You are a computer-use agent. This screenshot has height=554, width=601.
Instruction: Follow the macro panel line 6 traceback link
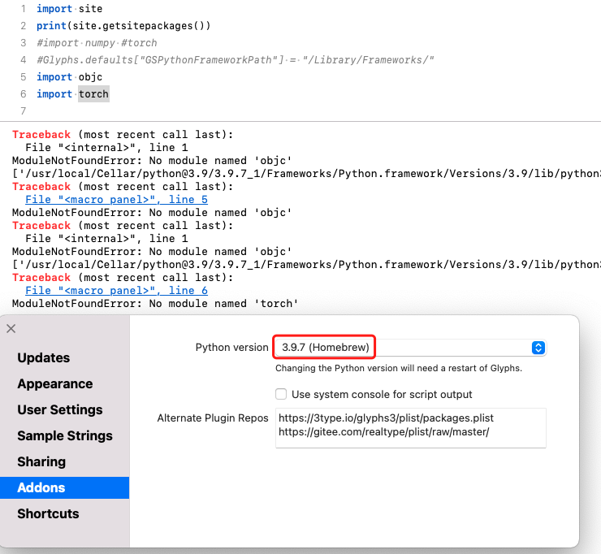[116, 291]
